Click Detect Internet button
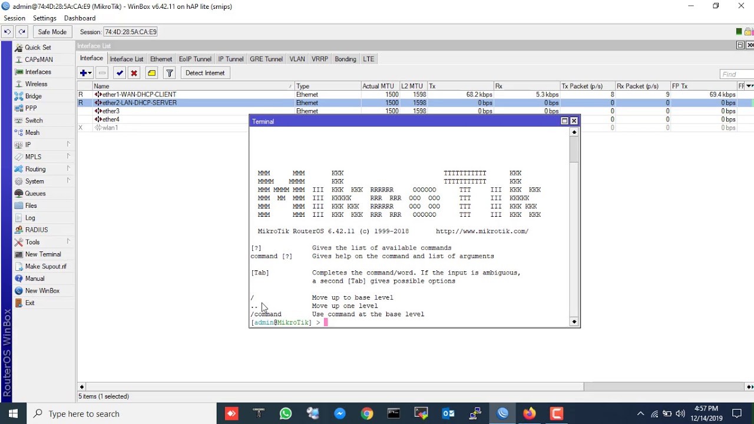The image size is (754, 424). tap(205, 73)
